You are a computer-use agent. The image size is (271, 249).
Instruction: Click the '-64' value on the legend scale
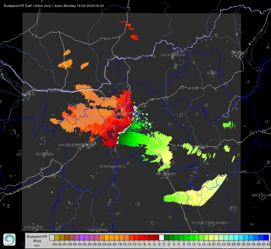tap(54, 244)
